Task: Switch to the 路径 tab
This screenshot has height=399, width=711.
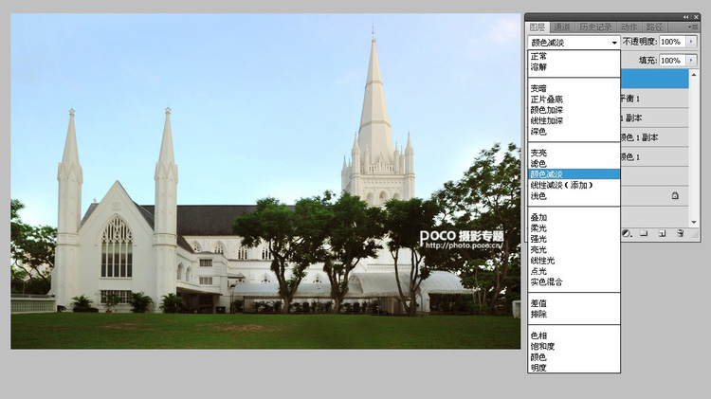Action: tap(654, 27)
